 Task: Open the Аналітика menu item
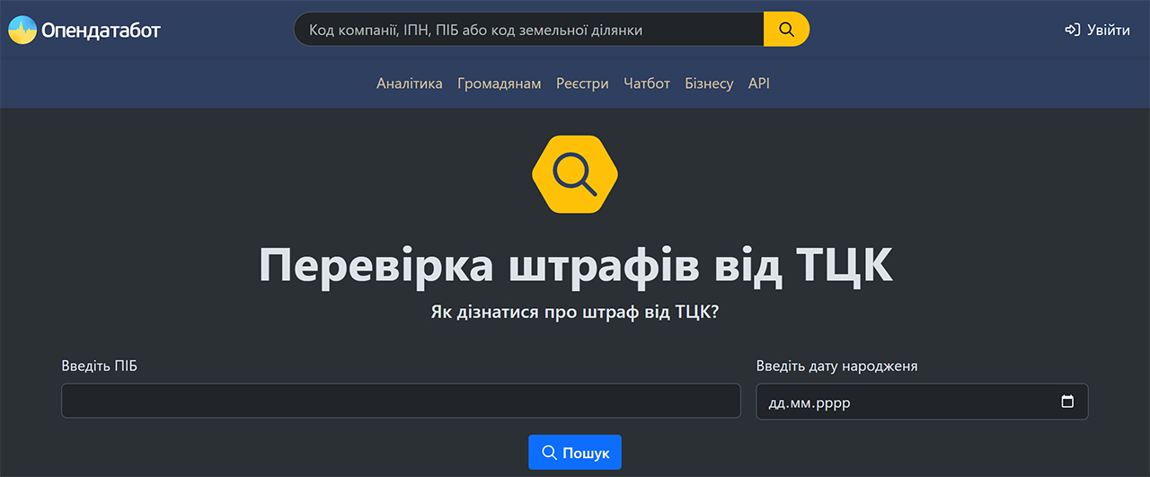tap(409, 84)
